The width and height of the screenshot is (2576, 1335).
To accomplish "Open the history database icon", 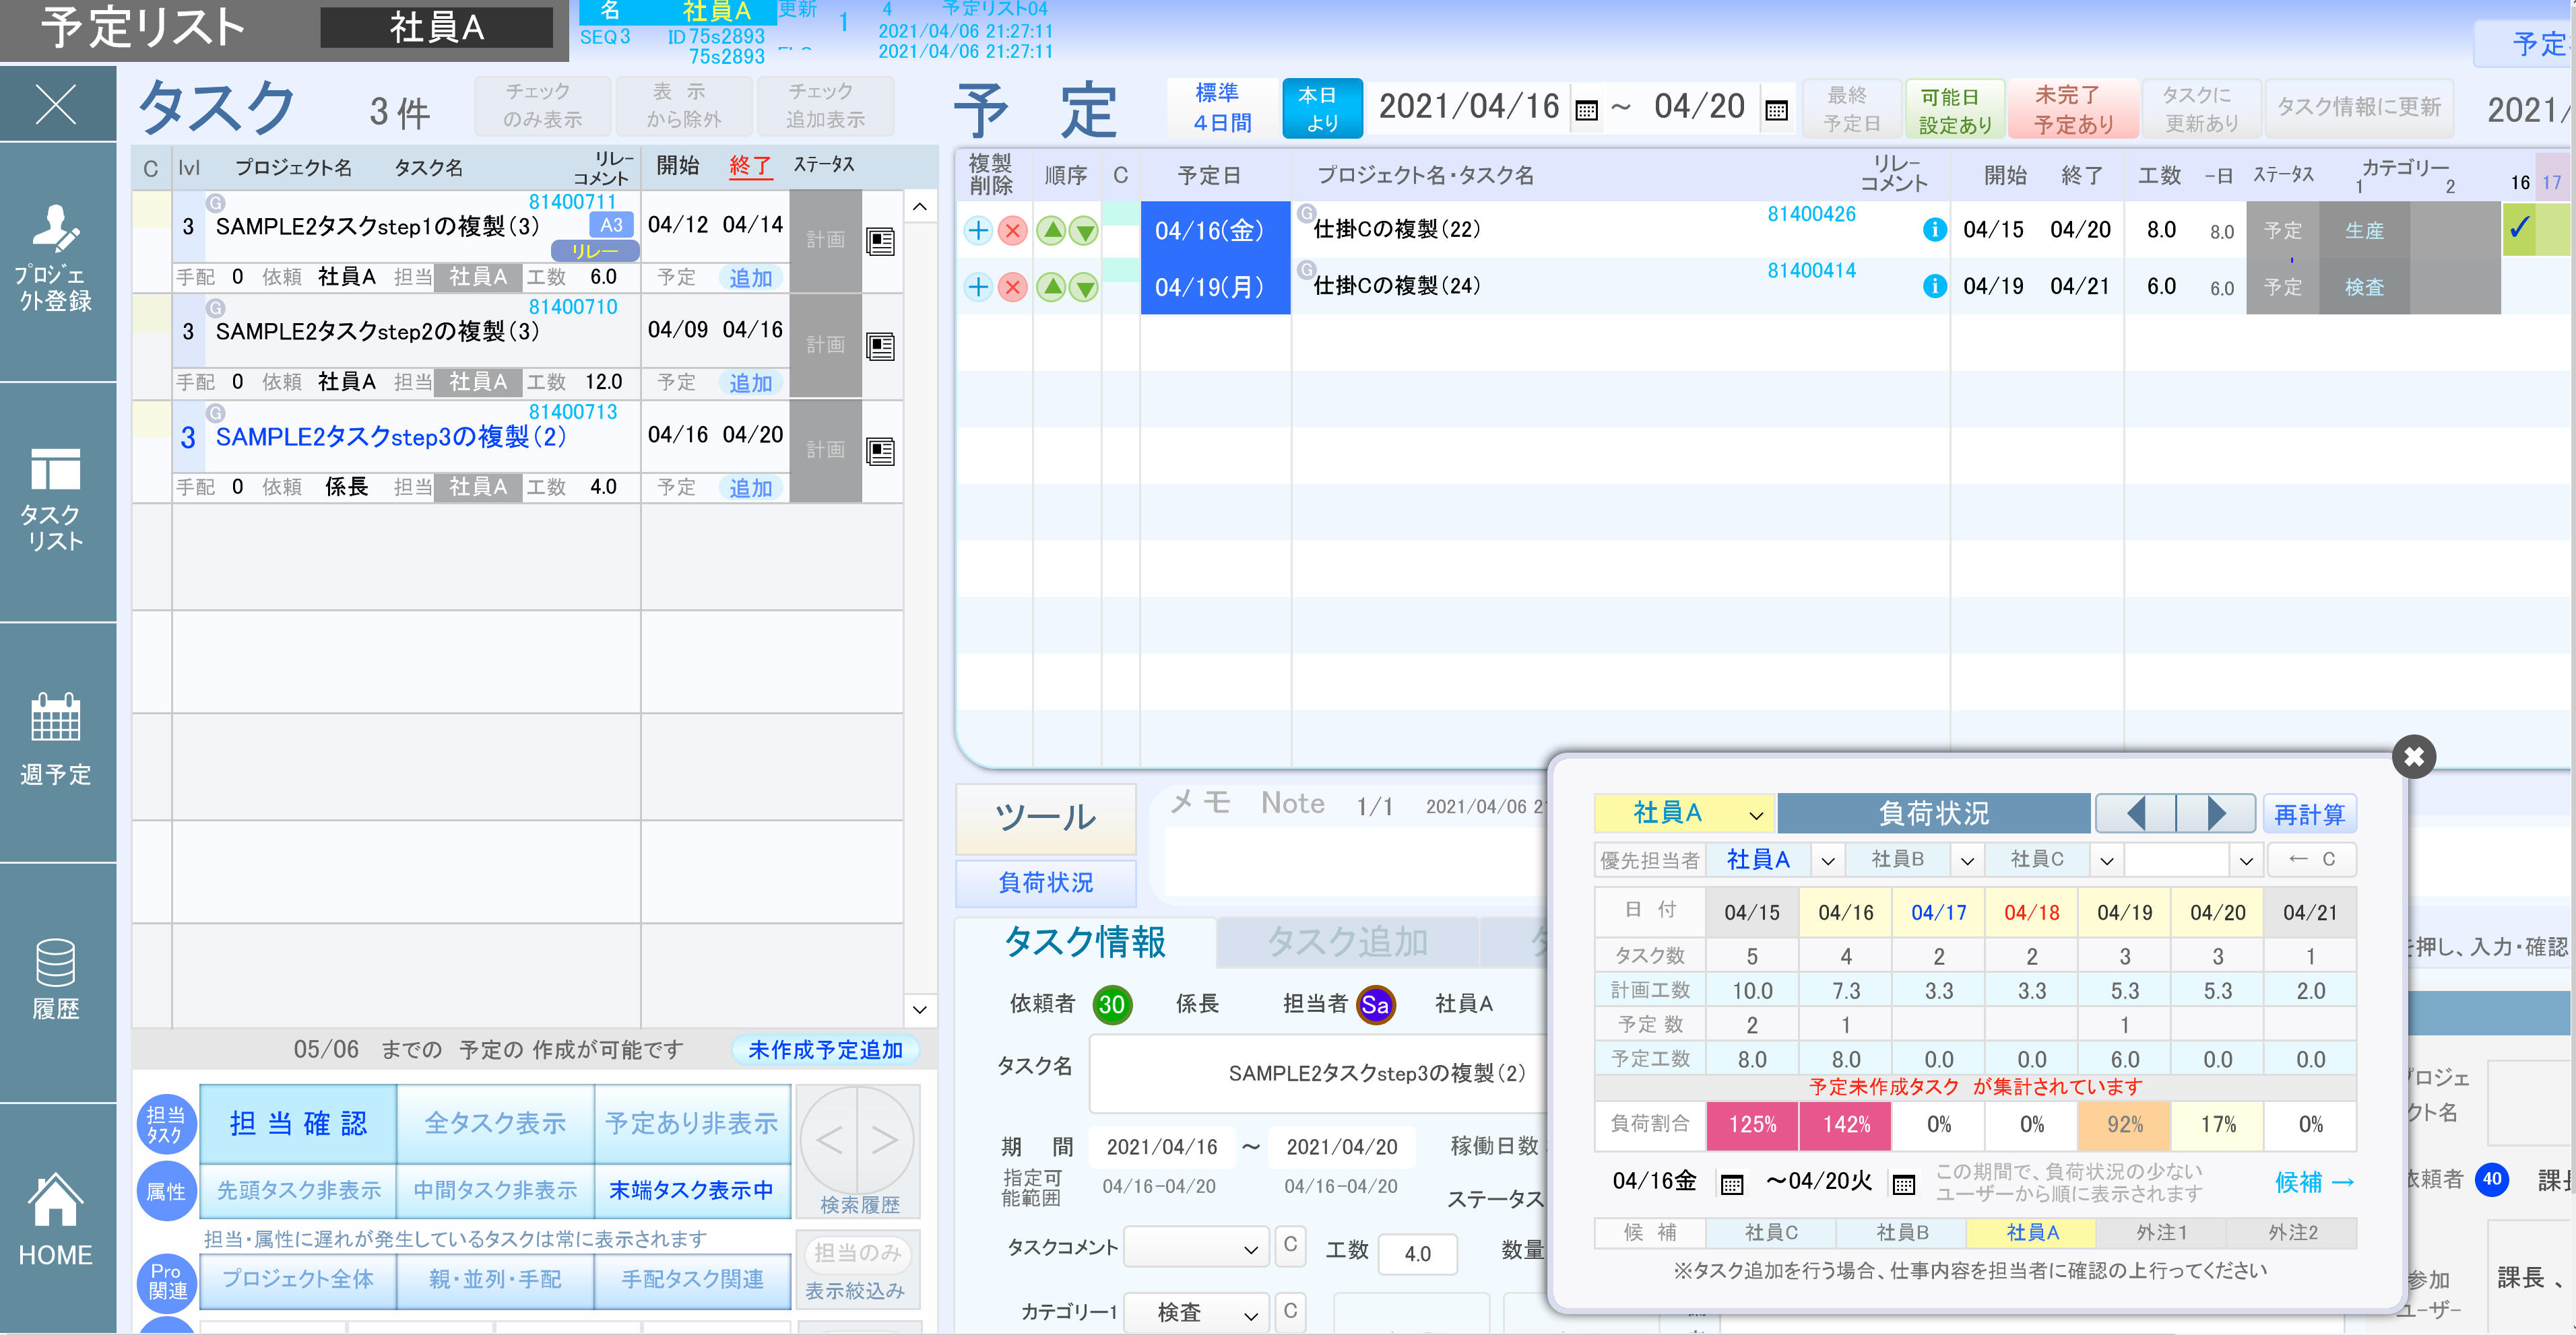I will [x=56, y=980].
